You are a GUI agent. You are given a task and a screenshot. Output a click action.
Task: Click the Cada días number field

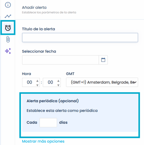(x=48, y=122)
